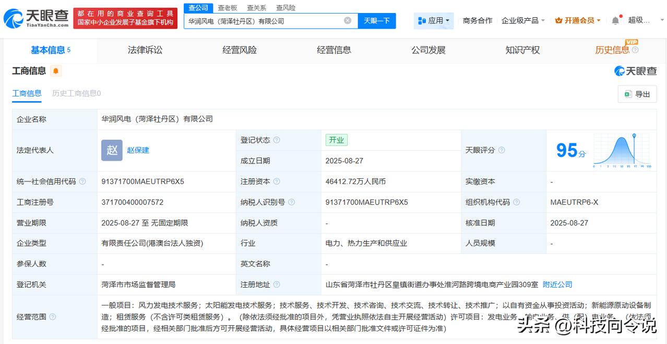
Task: Open the 知识产权 tab
Action: 522,50
